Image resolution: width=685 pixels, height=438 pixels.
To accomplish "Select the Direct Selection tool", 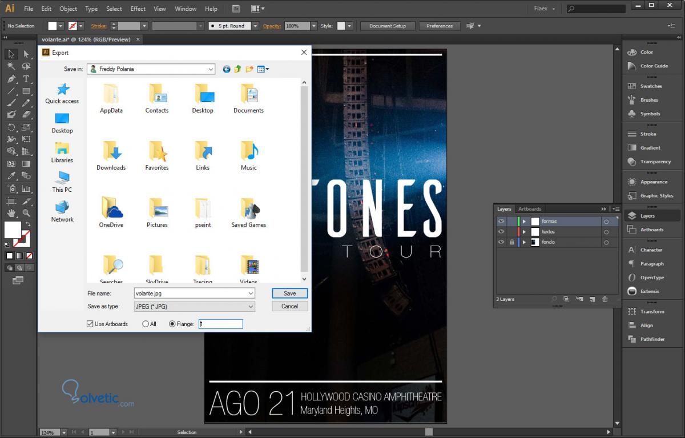I will coord(26,54).
